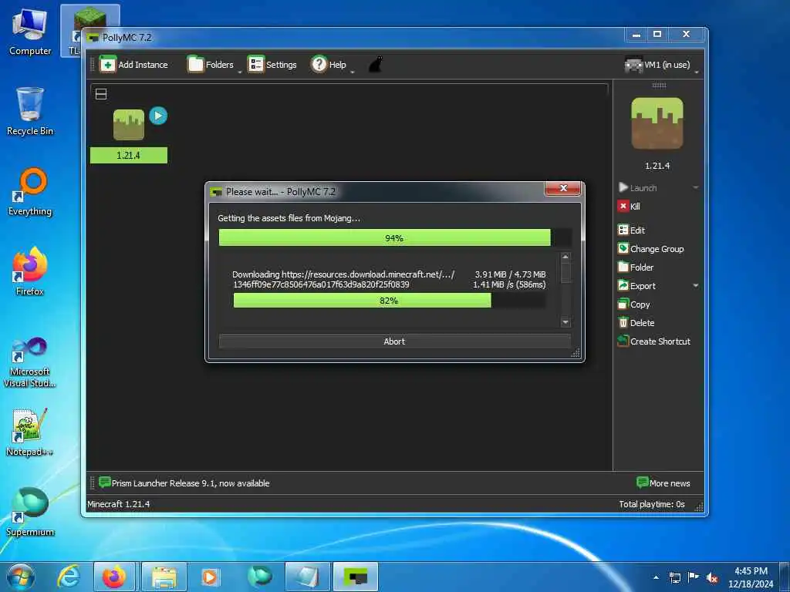Show hidden system tray icons
This screenshot has height=592, width=790.
pyautogui.click(x=656, y=577)
